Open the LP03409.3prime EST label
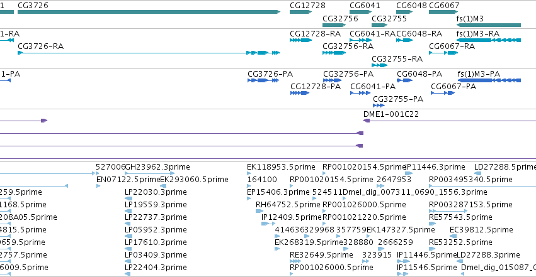This screenshot has height=277, width=536. click(156, 255)
